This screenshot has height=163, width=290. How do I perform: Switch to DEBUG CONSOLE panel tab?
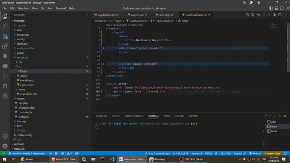[x=134, y=116]
